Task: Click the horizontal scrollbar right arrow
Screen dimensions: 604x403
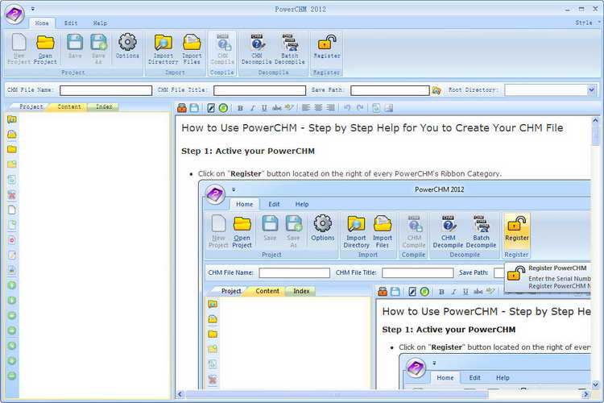Action: 586,394
